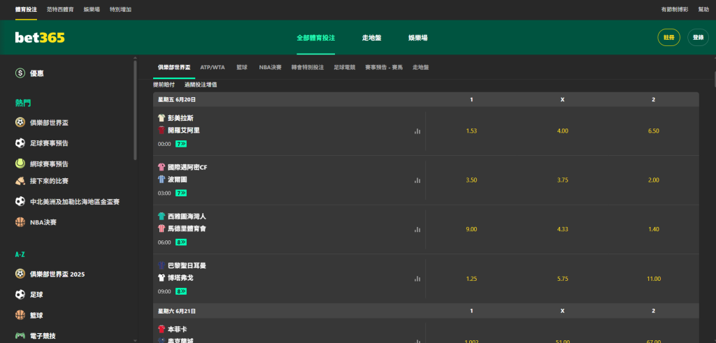Pick odds 1.25 for 巴黎聖日耳曼 win

(471, 279)
